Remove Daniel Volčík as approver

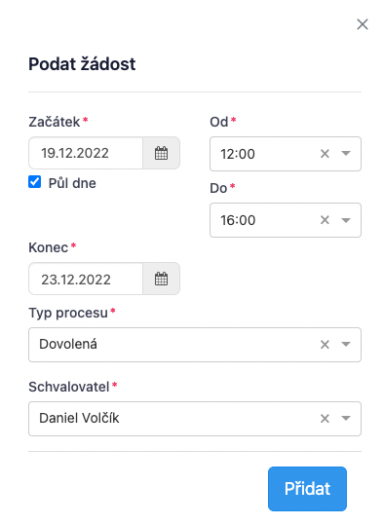(325, 419)
